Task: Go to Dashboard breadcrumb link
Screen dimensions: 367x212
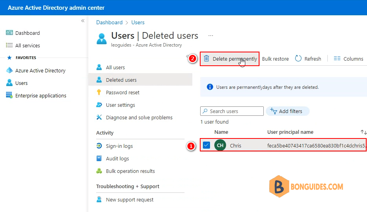Action: [x=109, y=22]
